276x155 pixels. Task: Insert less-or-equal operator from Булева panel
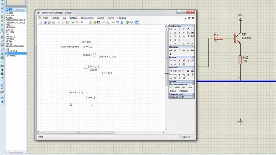tap(184, 61)
